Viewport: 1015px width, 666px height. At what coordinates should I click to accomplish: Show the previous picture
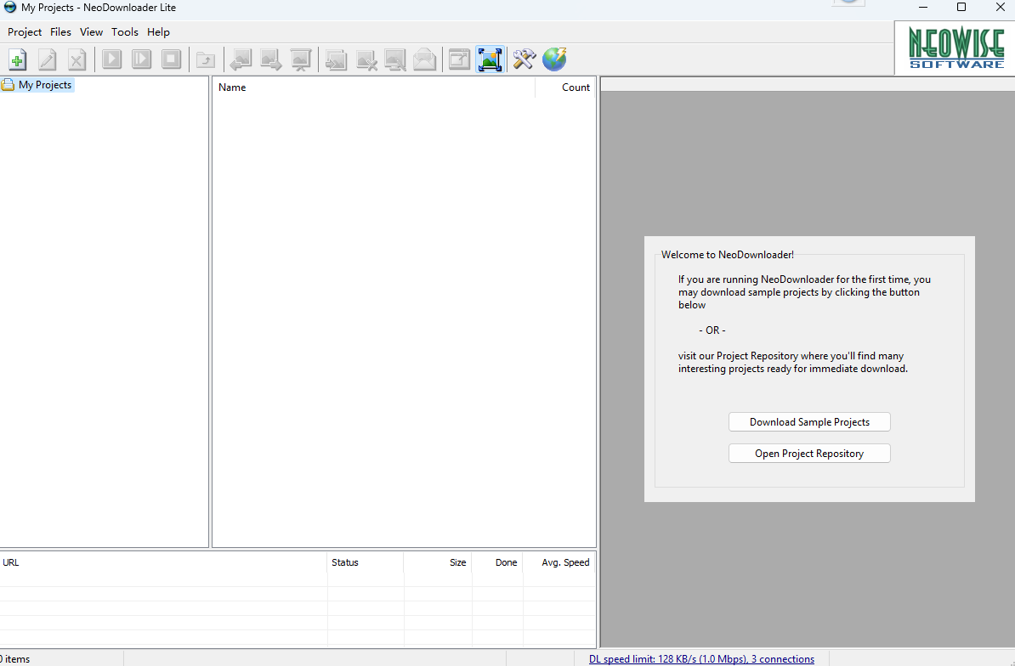pyautogui.click(x=241, y=59)
